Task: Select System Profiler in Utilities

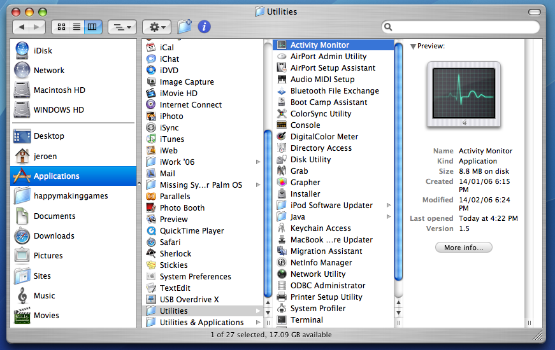Action: (x=333, y=309)
